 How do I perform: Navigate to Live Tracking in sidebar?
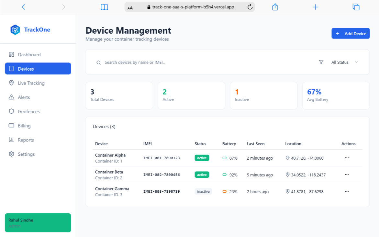click(x=31, y=83)
